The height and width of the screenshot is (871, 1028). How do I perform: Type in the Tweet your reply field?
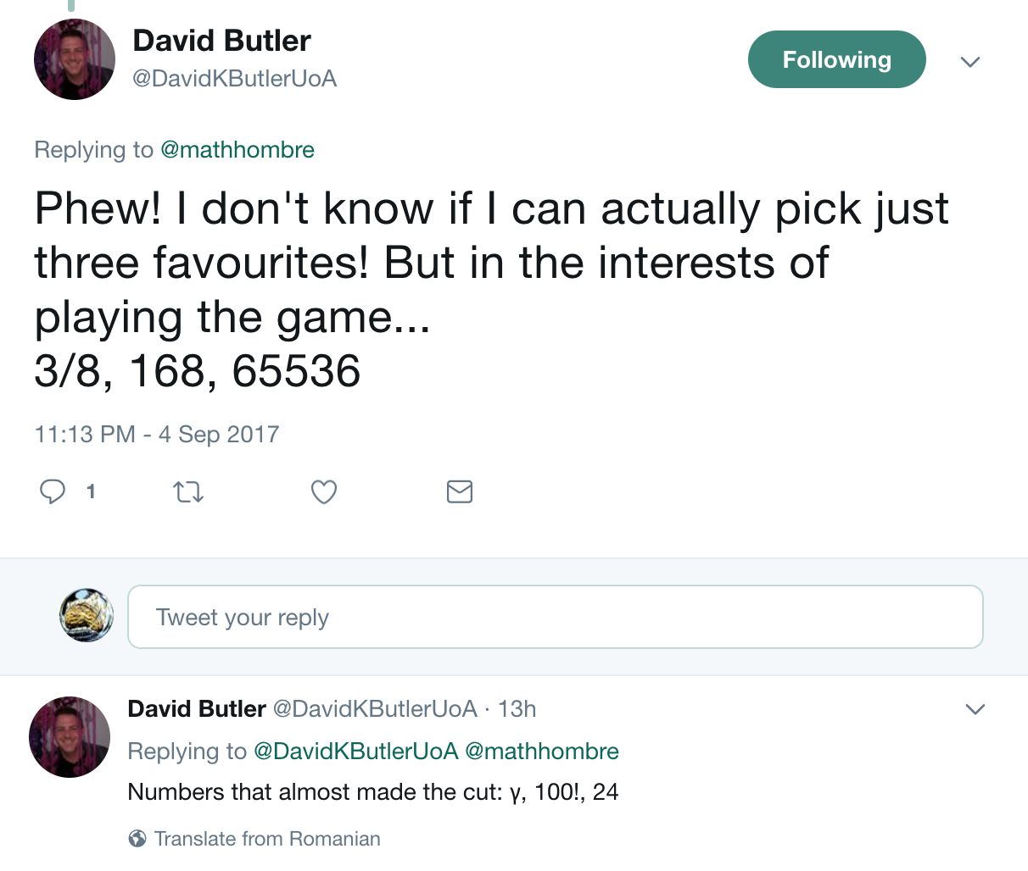point(555,617)
